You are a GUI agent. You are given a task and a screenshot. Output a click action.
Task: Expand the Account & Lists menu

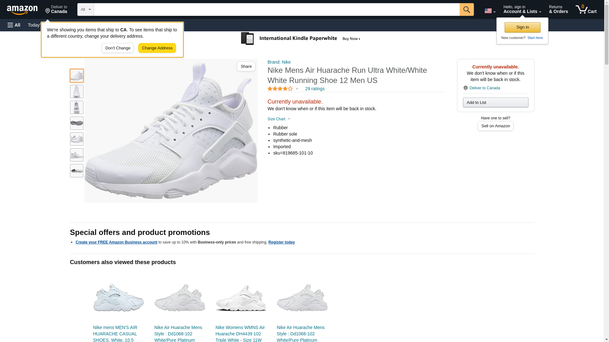click(522, 9)
